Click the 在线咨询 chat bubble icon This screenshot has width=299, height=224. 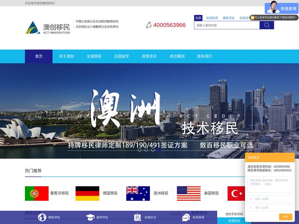click(x=186, y=217)
